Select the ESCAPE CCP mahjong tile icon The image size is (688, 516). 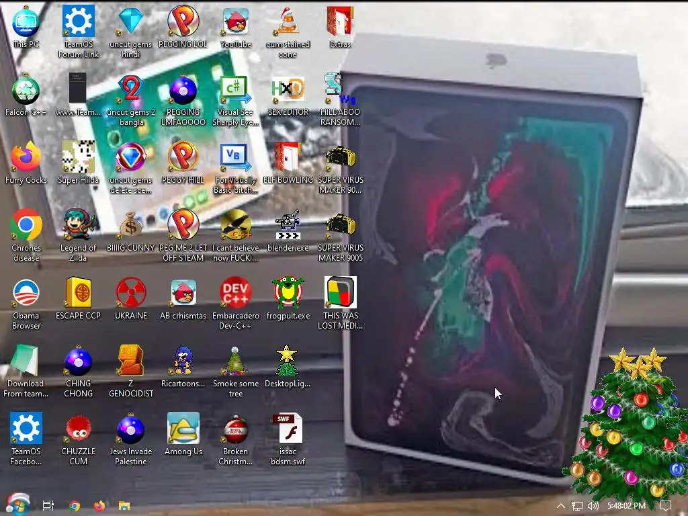78,299
